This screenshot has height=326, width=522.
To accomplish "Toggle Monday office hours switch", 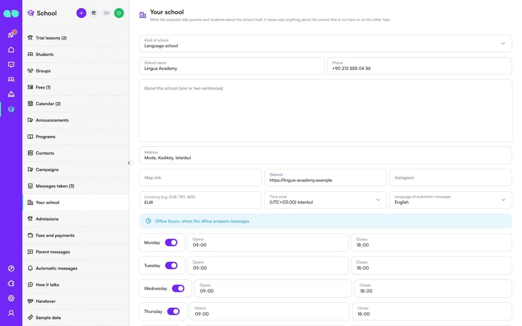I will coord(171,243).
